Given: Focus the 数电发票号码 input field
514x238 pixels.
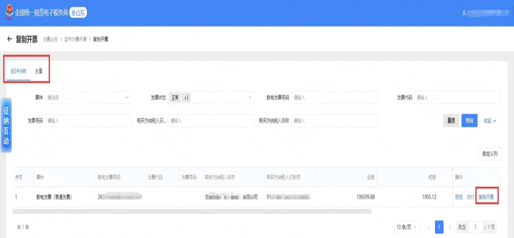Looking at the screenshot, I should coord(335,97).
